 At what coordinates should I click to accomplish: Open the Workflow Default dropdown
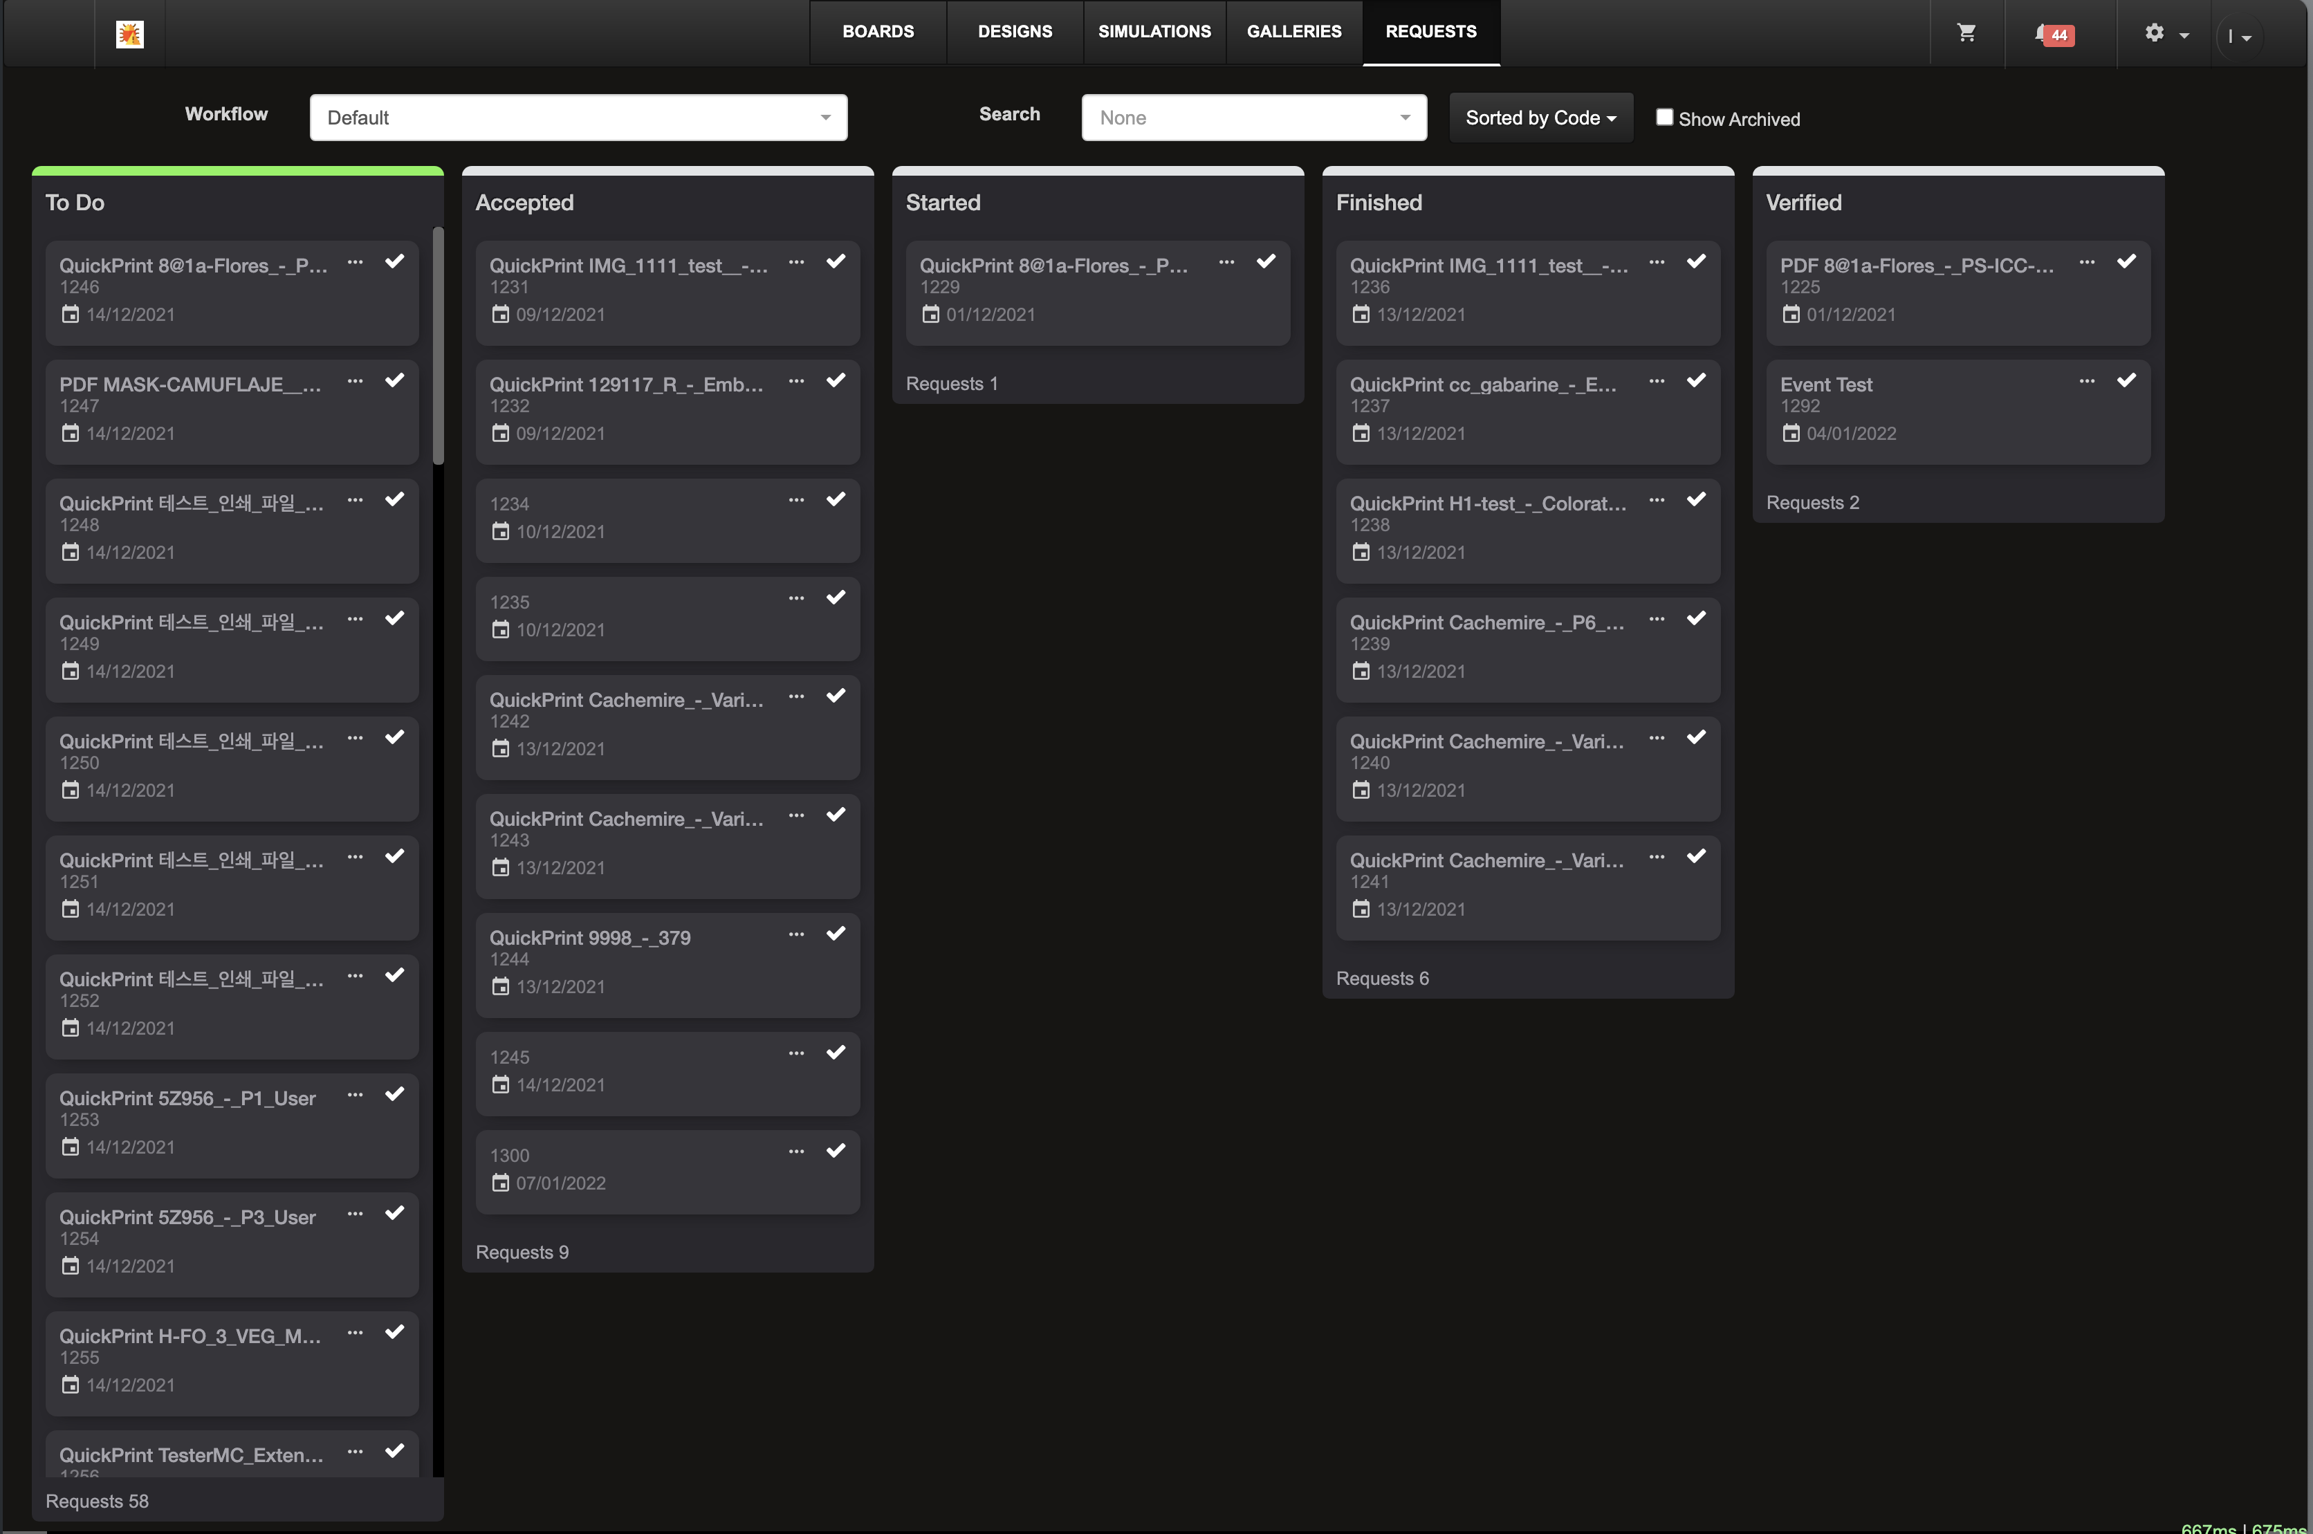click(578, 118)
